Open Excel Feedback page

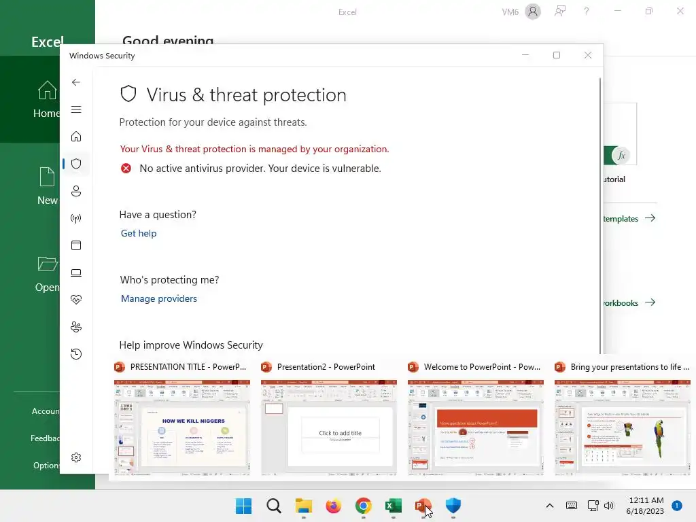(x=45, y=438)
